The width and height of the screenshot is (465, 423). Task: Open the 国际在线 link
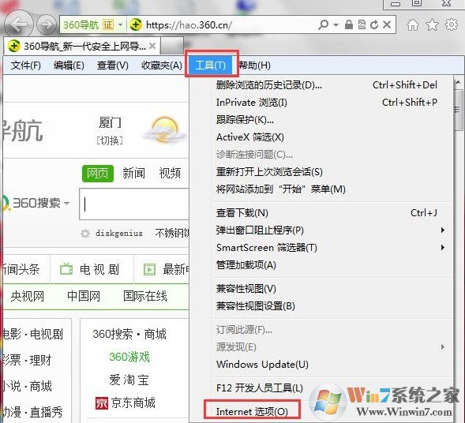(145, 296)
